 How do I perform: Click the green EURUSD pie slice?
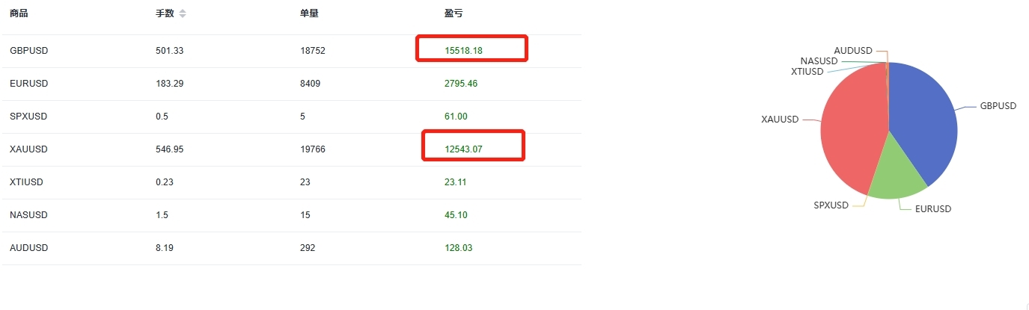tap(898, 176)
